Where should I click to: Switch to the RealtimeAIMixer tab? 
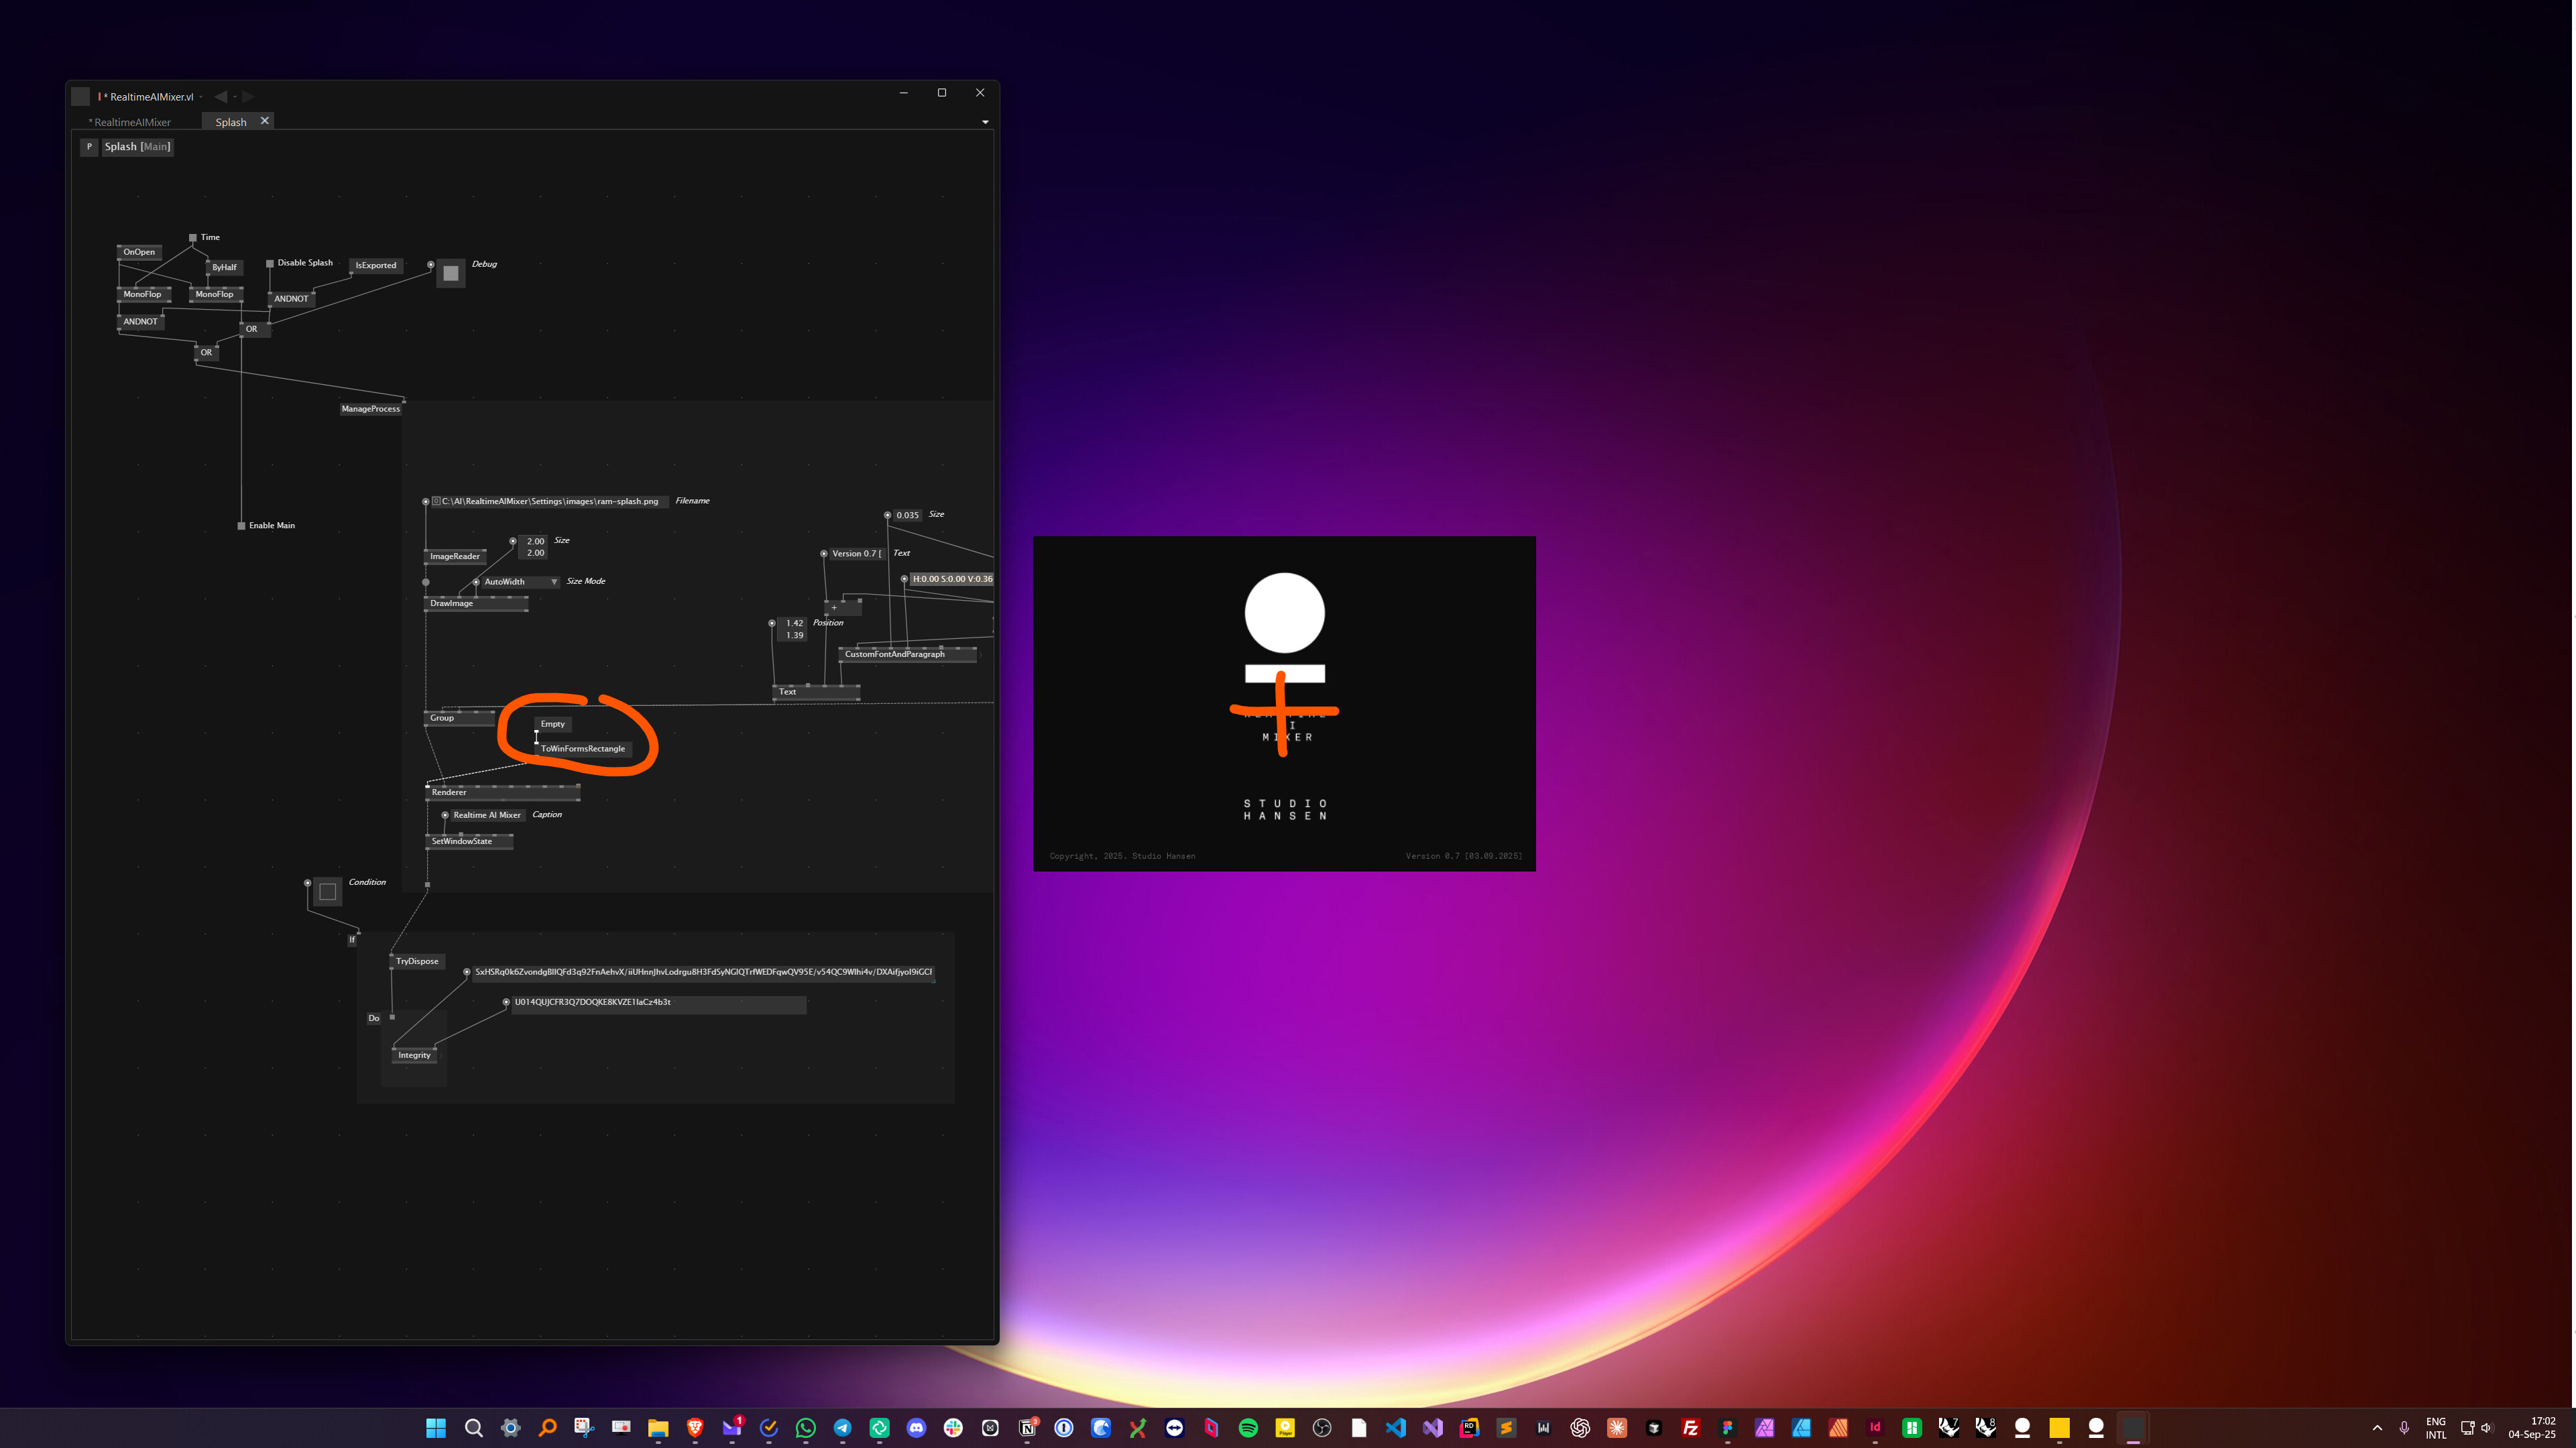tap(132, 122)
